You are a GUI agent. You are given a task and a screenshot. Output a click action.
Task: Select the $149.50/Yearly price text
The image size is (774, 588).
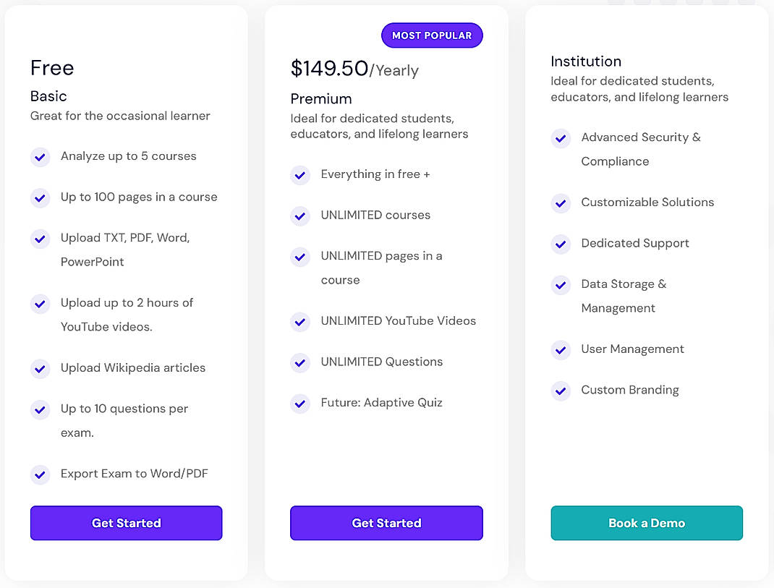tap(354, 69)
